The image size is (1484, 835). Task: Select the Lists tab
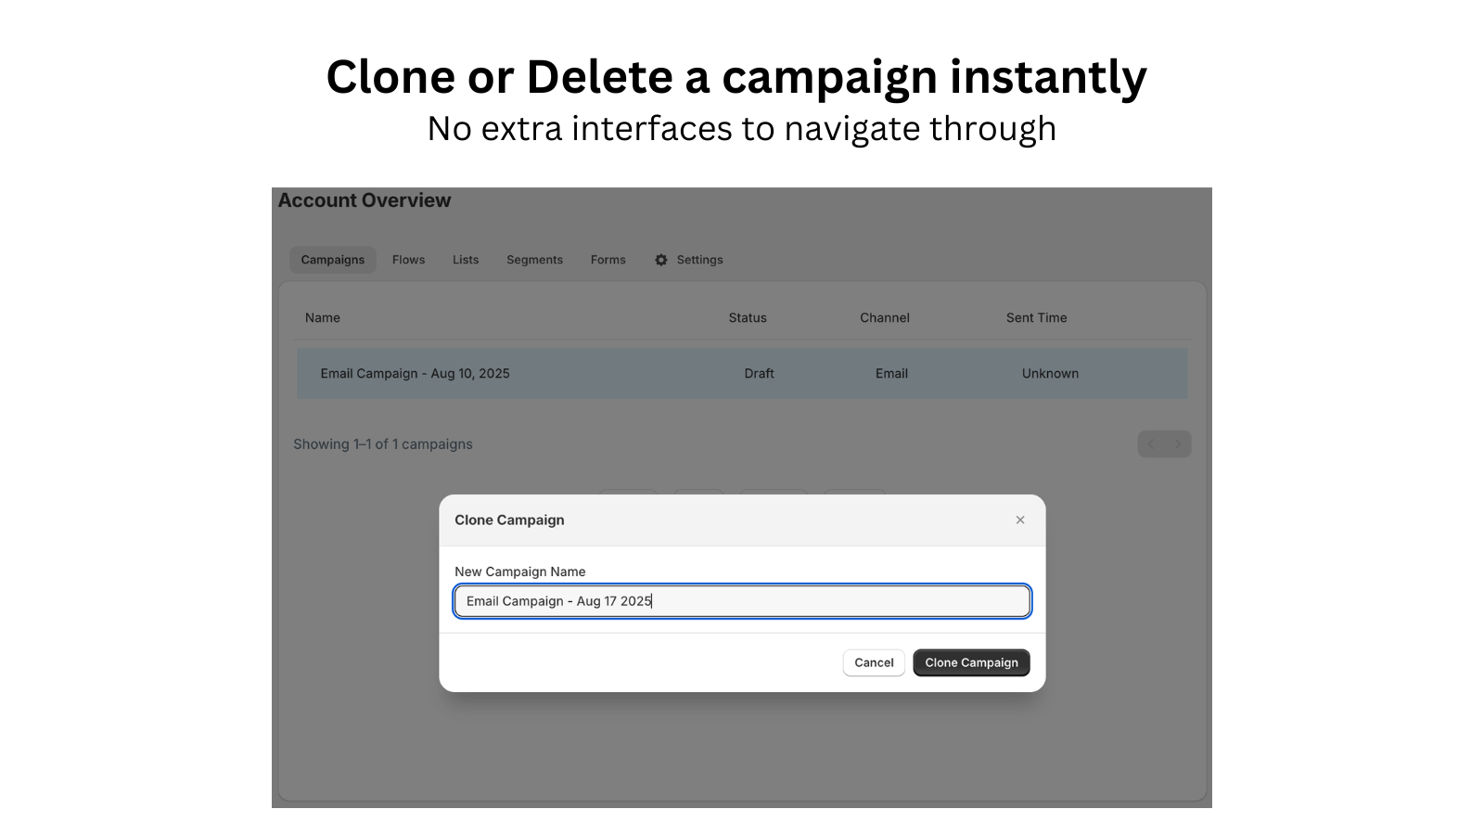click(466, 260)
